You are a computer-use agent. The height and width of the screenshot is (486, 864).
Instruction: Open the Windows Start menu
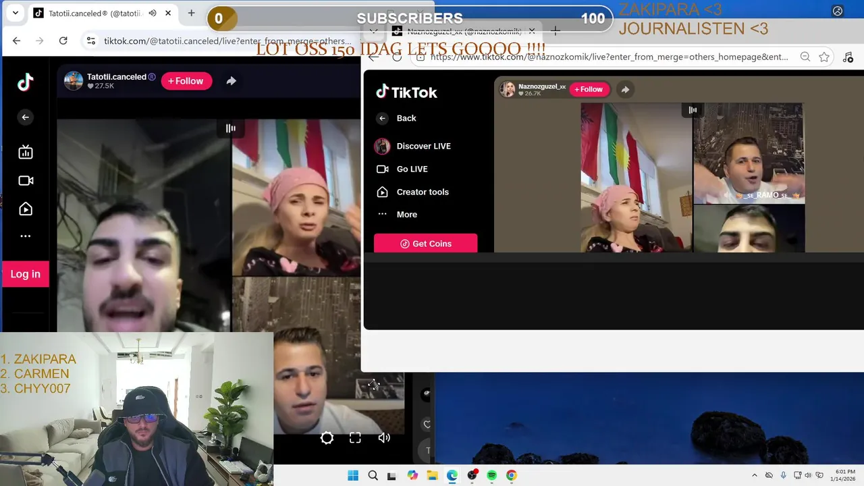(353, 475)
